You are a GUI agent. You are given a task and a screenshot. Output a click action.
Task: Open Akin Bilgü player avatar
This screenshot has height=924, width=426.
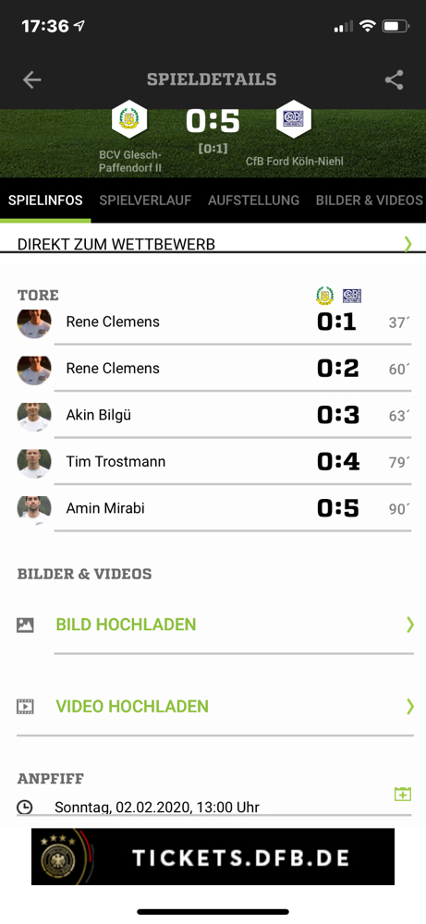tap(34, 416)
